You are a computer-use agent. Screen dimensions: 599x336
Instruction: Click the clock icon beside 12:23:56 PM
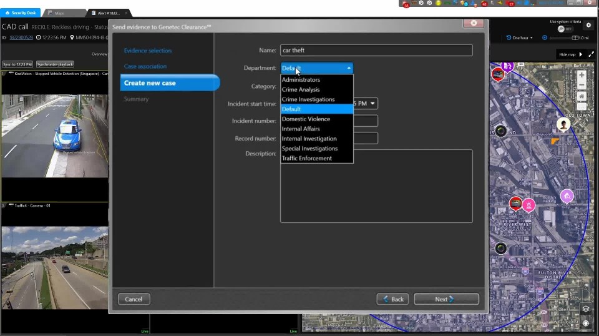38,37
